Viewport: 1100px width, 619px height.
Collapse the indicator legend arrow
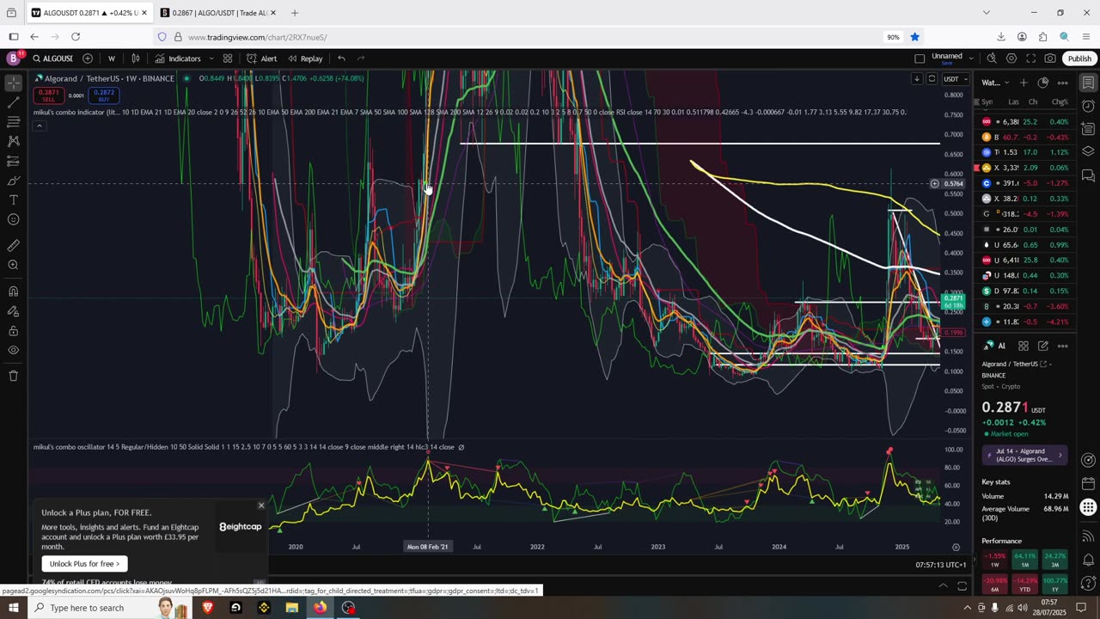[x=39, y=126]
